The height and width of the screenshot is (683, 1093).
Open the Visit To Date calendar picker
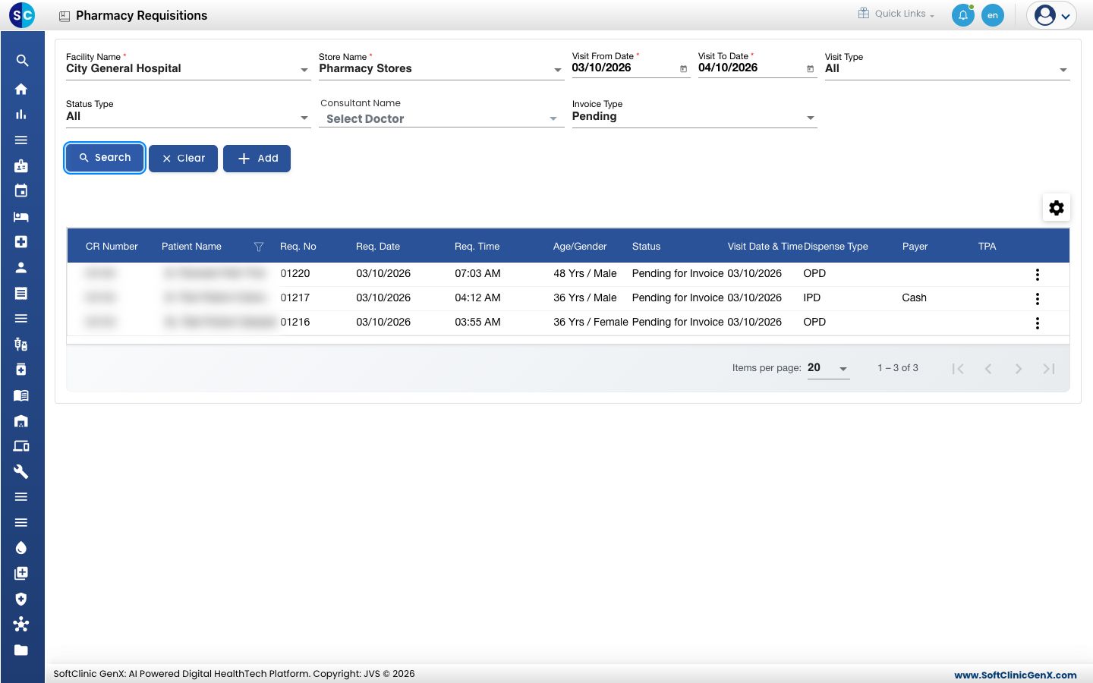point(810,68)
